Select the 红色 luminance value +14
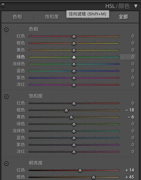Image resolution: width=141 pixels, height=180 pixels. 130,170
